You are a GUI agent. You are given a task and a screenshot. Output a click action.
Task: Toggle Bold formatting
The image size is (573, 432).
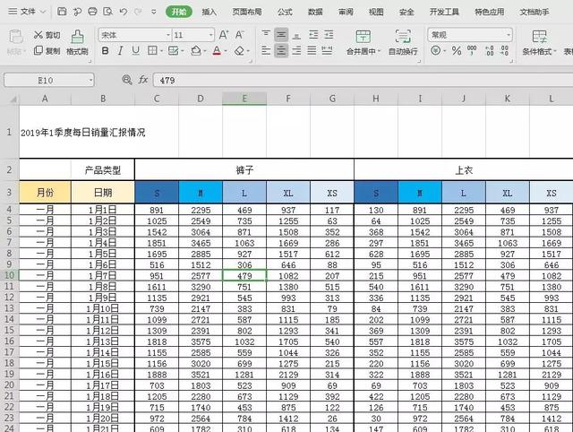(x=105, y=50)
